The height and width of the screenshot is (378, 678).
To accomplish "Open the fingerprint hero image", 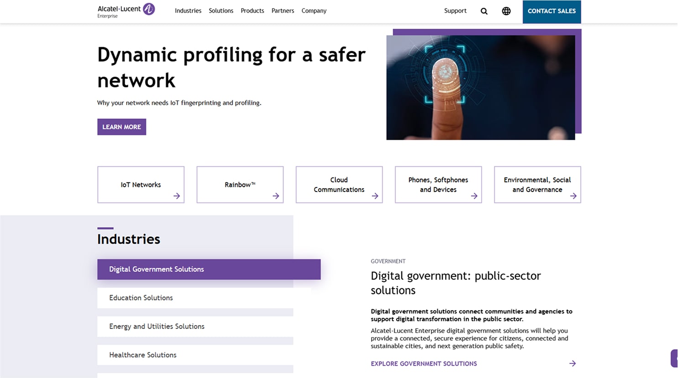I will [481, 88].
